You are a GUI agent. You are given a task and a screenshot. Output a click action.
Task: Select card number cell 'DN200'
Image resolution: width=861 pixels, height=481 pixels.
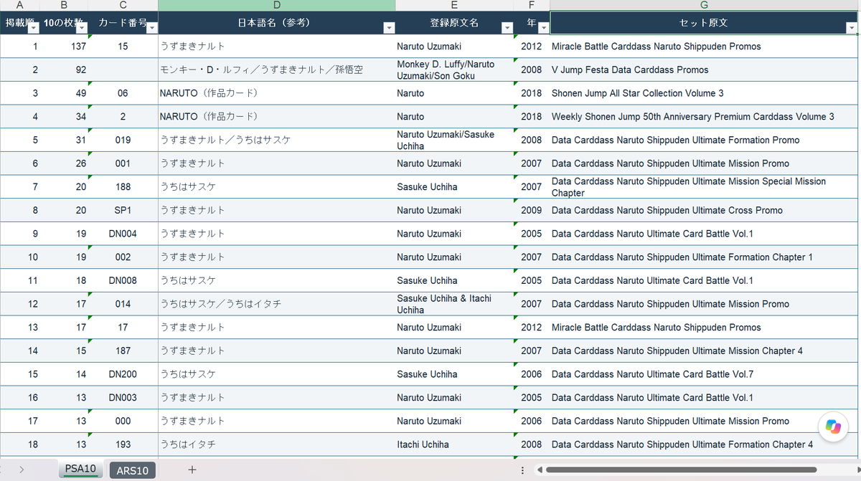(x=123, y=374)
